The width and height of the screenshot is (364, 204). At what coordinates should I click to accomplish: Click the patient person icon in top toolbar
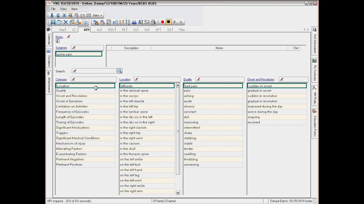52,15
